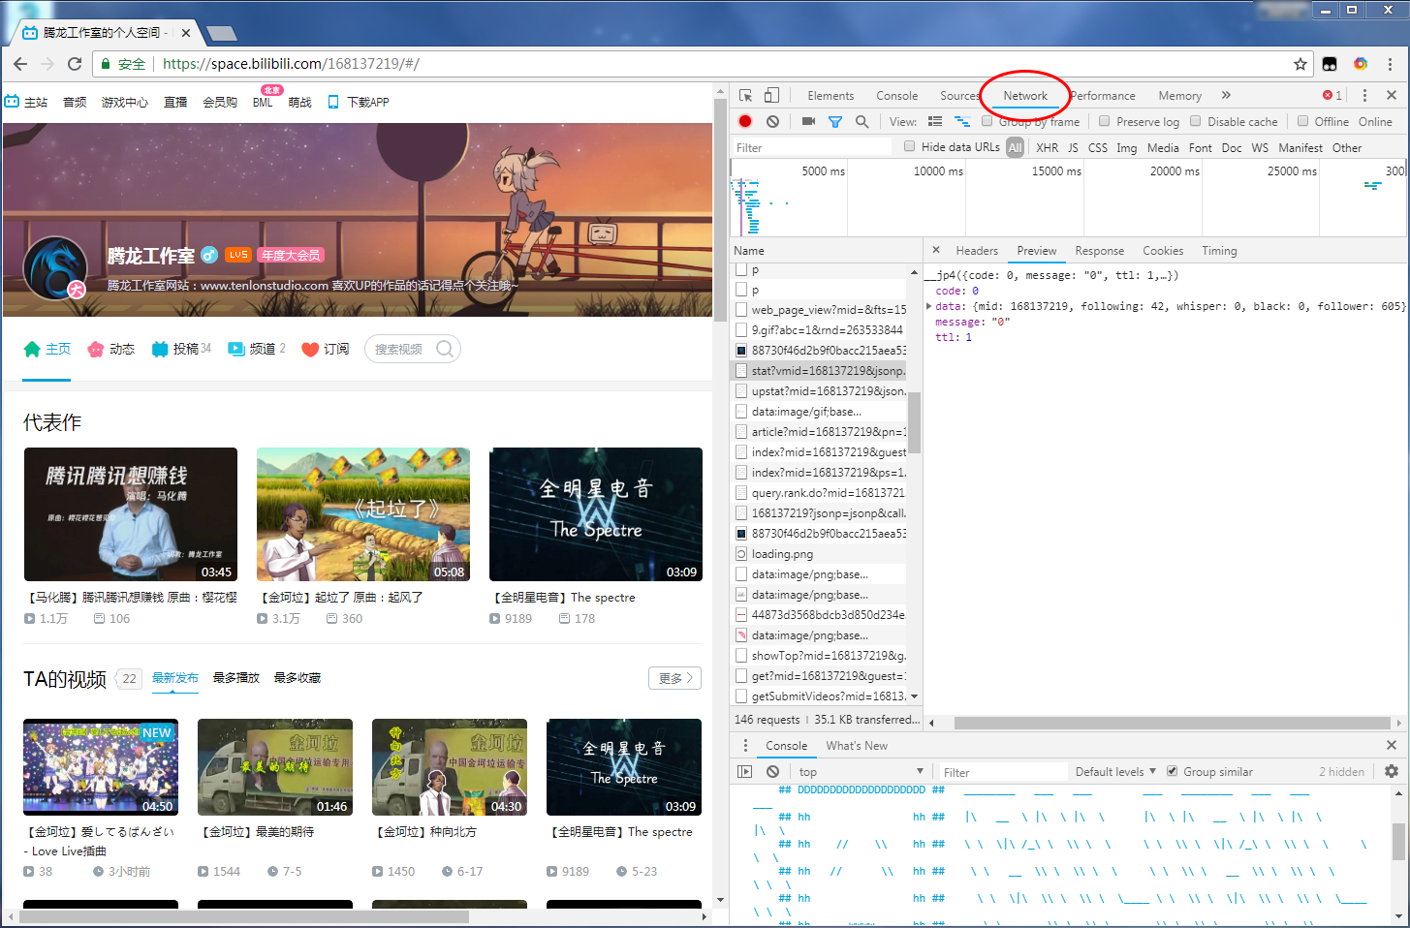Clear the network log
Viewport: 1410px width, 928px height.
[772, 122]
